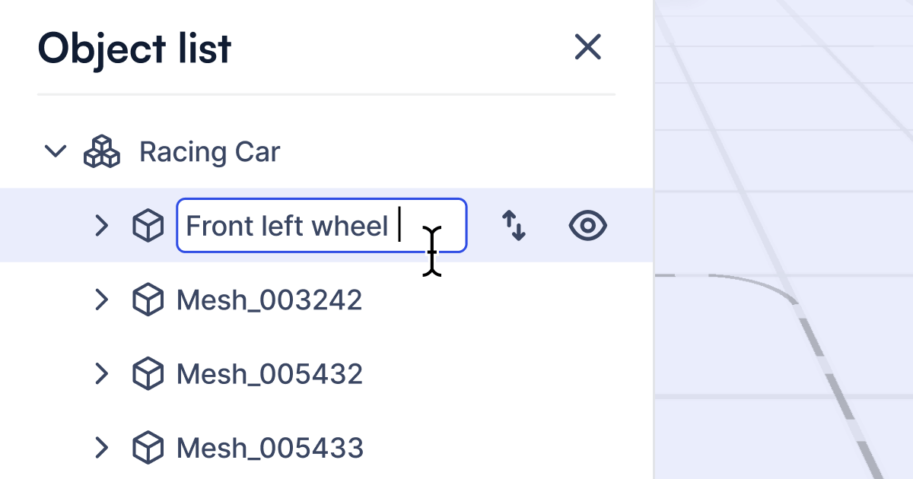Select the mesh icon beside Mesh_005433

point(148,448)
